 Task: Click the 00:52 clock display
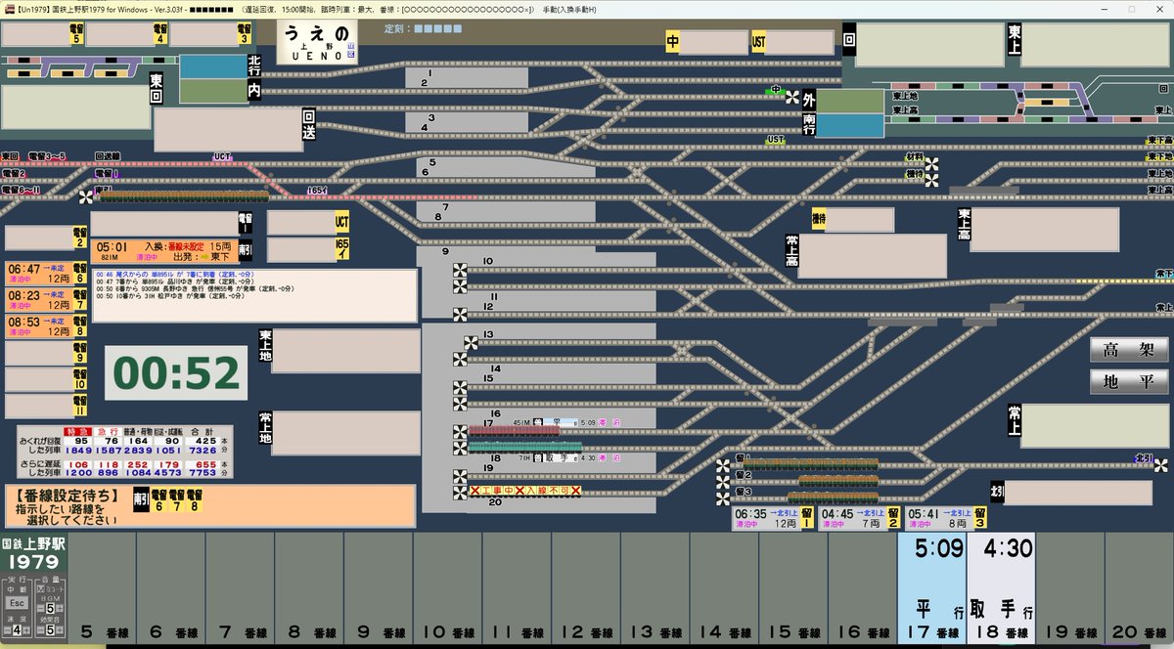pyautogui.click(x=176, y=372)
